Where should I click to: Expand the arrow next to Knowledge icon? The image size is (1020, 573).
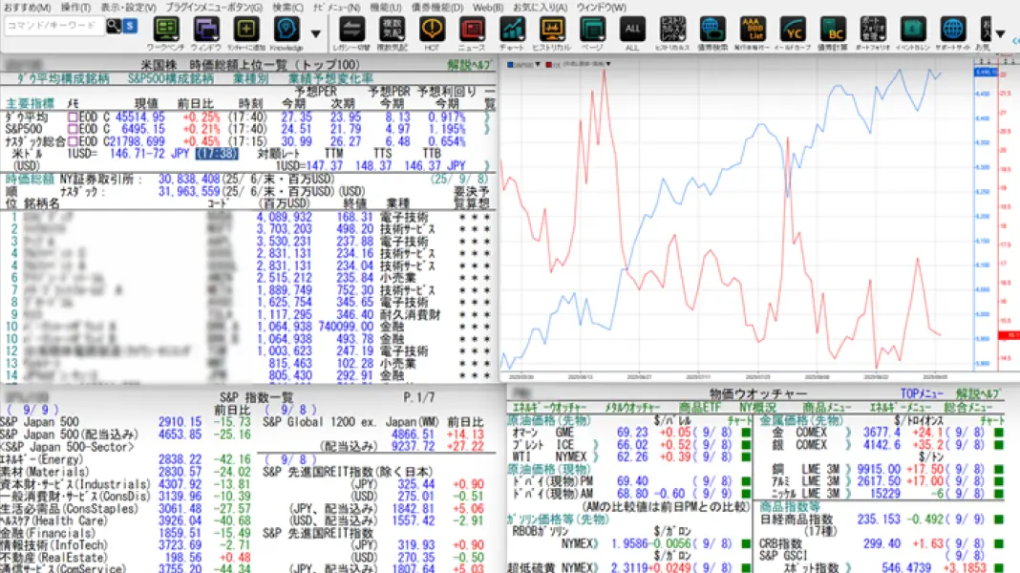(x=316, y=33)
